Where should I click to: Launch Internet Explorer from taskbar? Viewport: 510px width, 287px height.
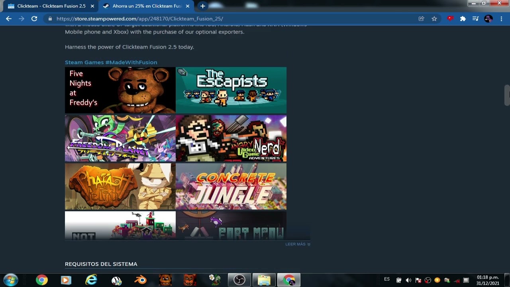(x=91, y=280)
